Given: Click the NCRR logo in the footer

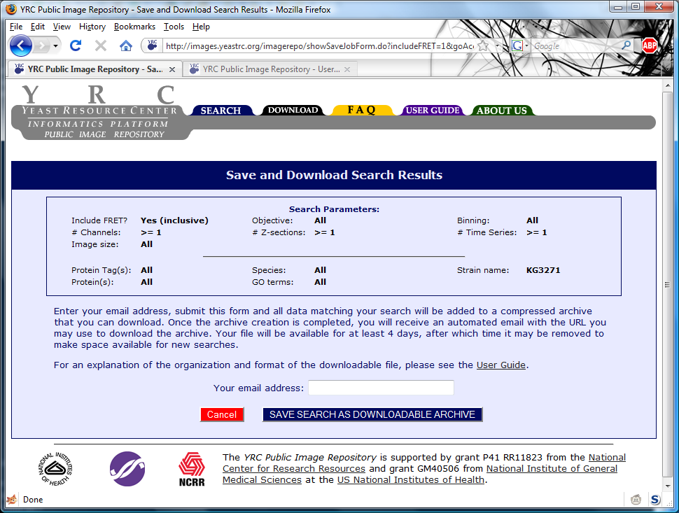Looking at the screenshot, I should tap(192, 469).
